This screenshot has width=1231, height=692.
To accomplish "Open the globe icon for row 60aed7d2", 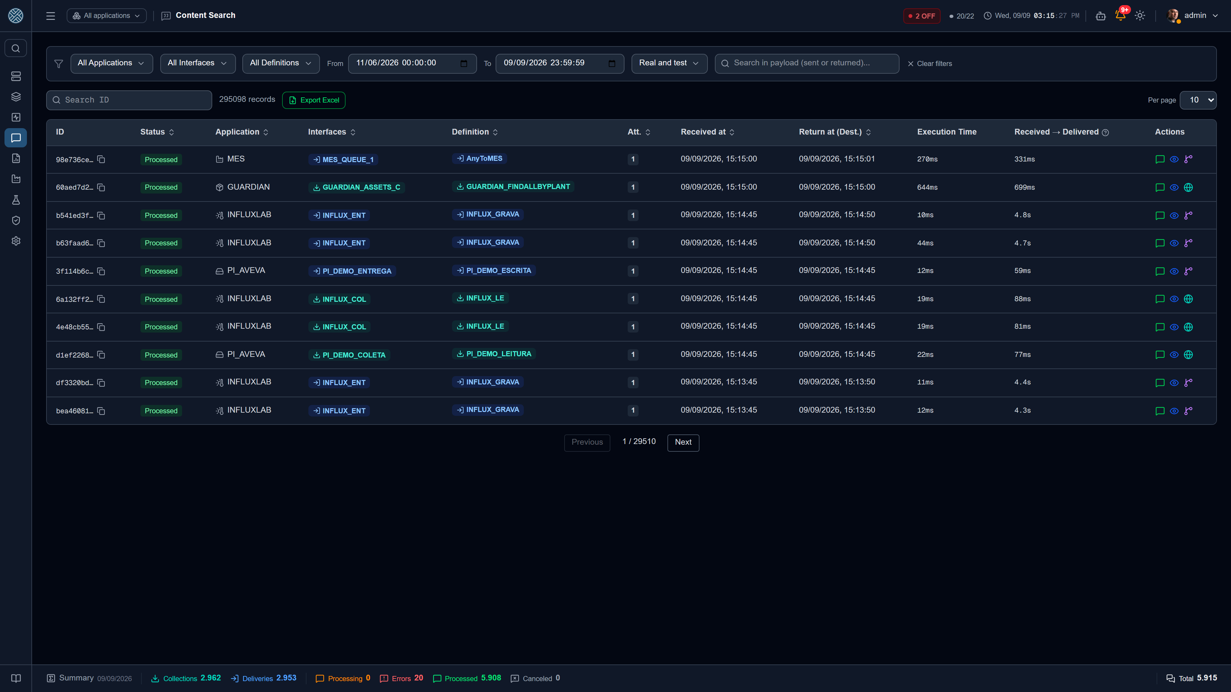I will pyautogui.click(x=1188, y=187).
